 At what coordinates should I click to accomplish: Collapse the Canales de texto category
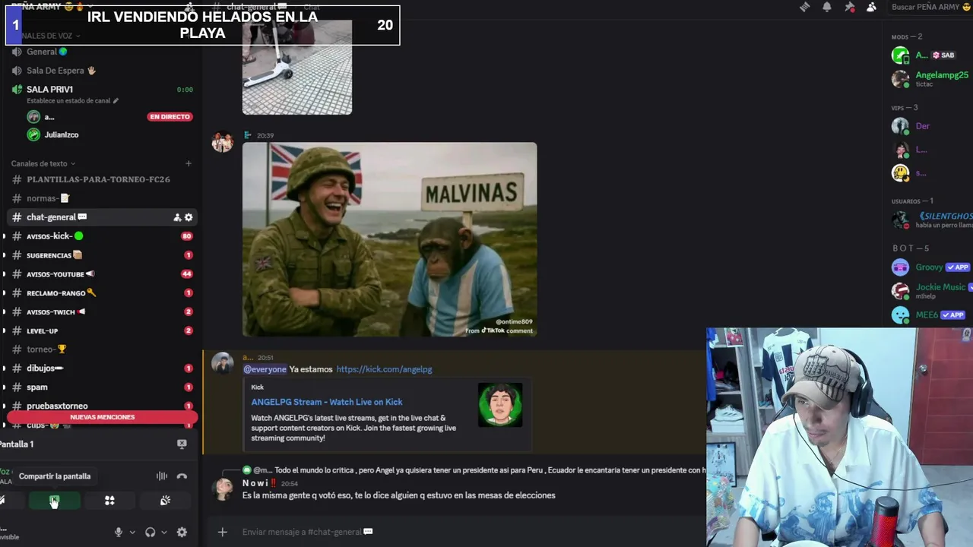(x=43, y=163)
